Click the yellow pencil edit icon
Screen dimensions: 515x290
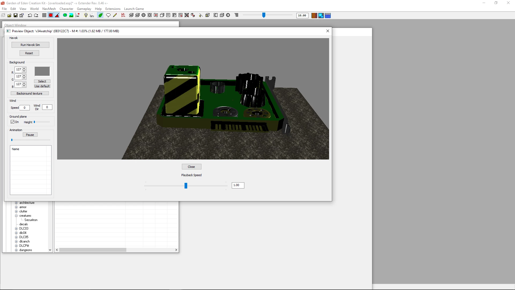115,15
